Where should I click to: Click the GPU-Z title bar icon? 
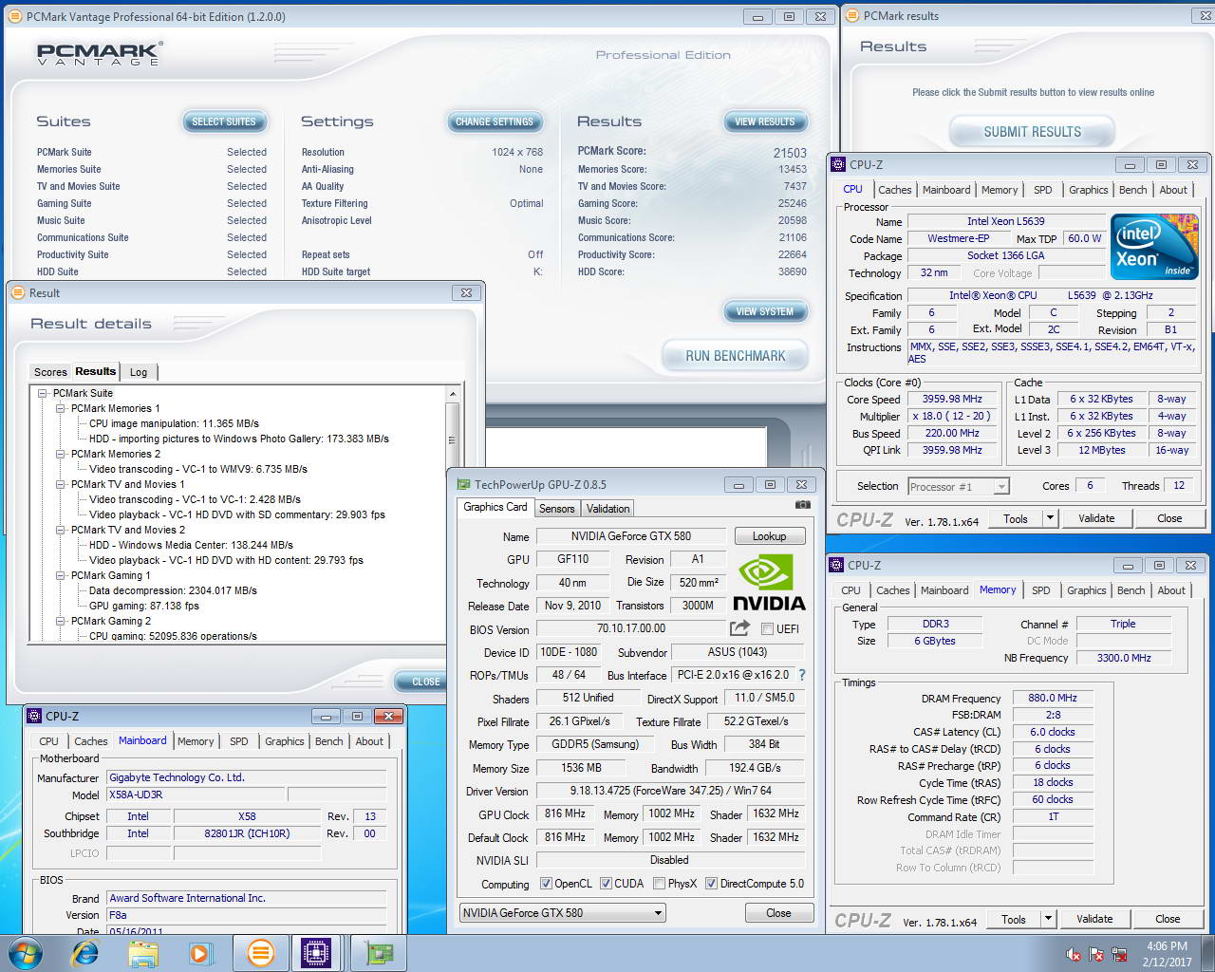pyautogui.click(x=464, y=484)
